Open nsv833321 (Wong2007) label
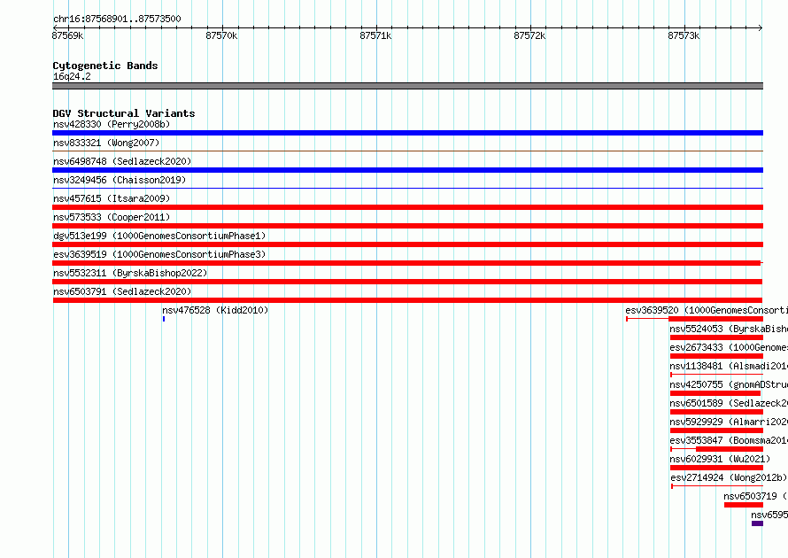Screen dimensions: 788x558 tap(106, 143)
